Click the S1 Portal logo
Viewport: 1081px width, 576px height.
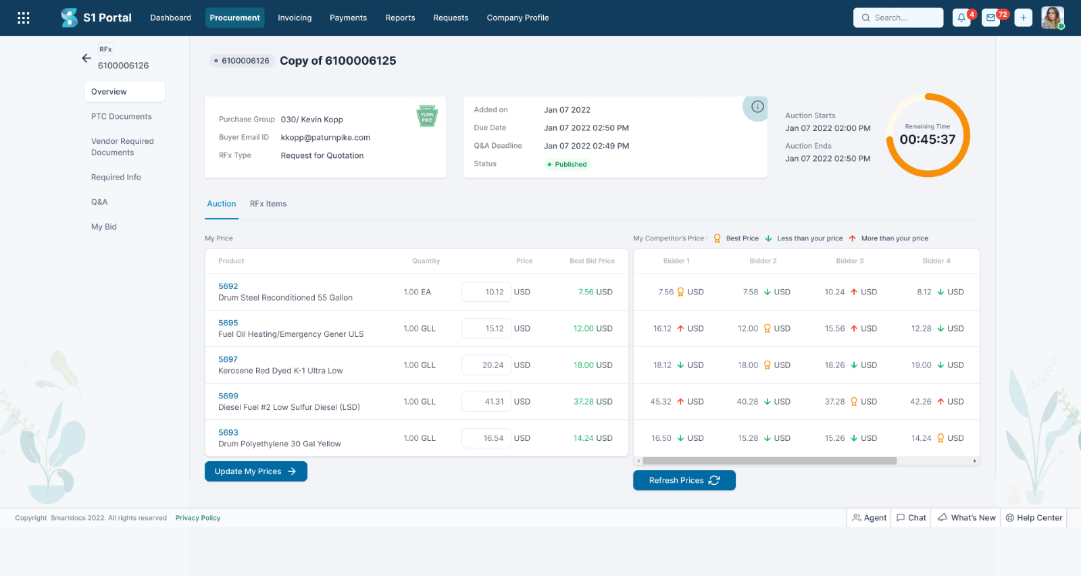tap(96, 18)
